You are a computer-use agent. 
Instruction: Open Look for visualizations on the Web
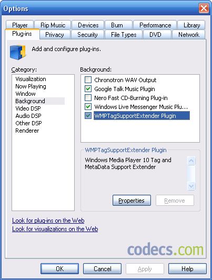click(x=55, y=229)
